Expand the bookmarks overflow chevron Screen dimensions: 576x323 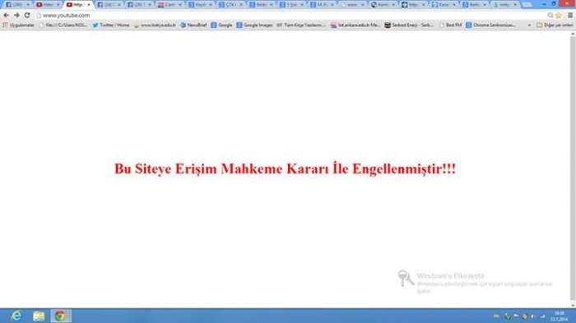pyautogui.click(x=529, y=25)
